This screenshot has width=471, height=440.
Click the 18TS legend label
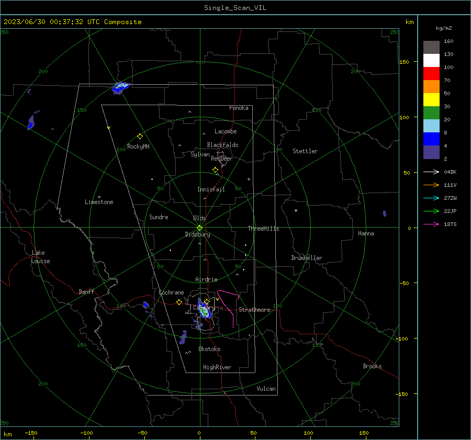click(450, 224)
